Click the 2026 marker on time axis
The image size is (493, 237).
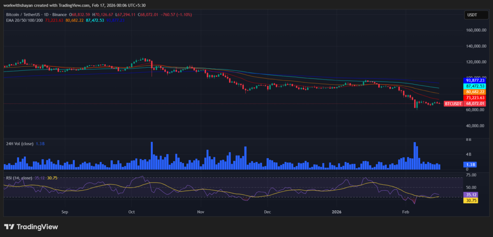coord(337,212)
